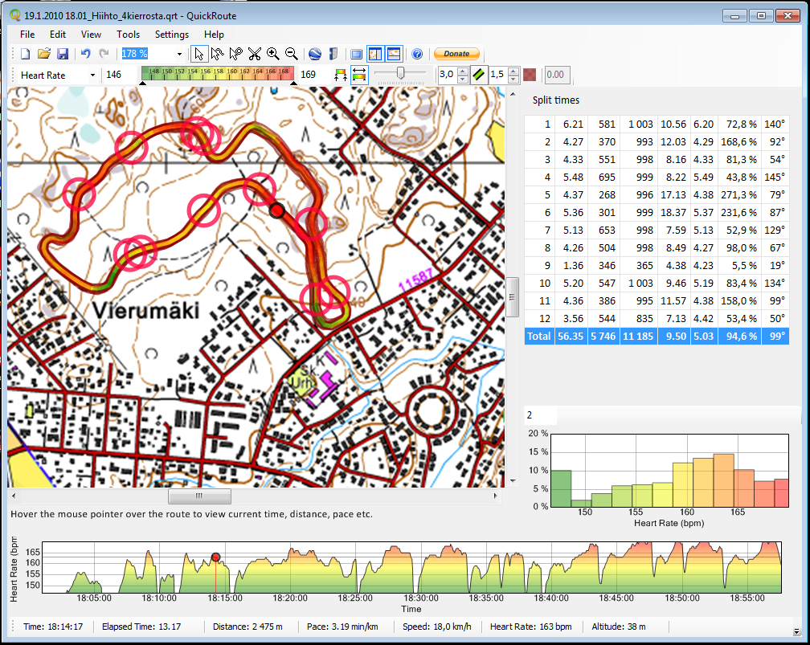Toggle the green route line mask button
Image resolution: width=810 pixels, height=645 pixels.
click(479, 75)
